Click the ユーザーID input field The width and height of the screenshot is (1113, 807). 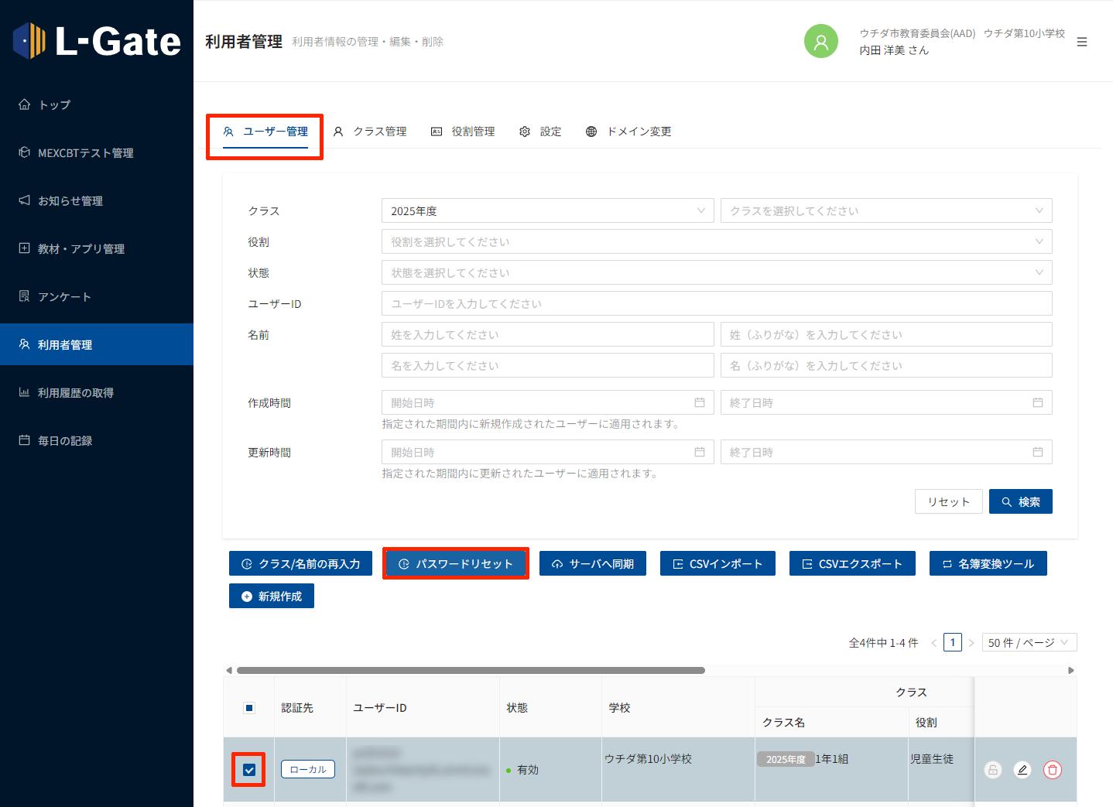[716, 303]
